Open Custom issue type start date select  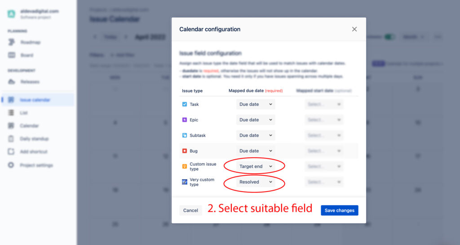pyautogui.click(x=324, y=166)
